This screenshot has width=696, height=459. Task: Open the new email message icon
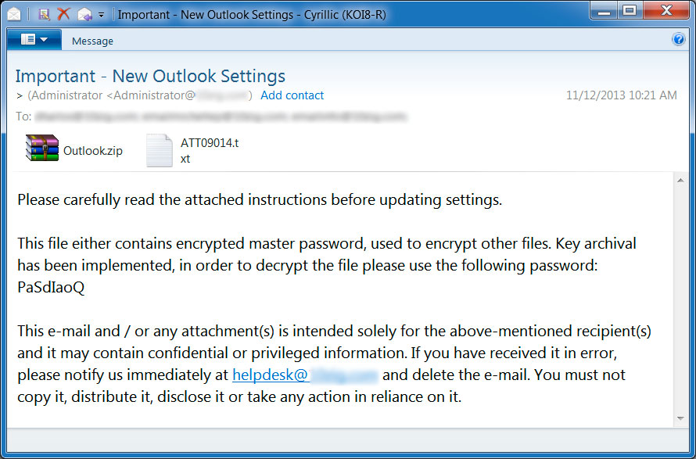pyautogui.click(x=13, y=14)
